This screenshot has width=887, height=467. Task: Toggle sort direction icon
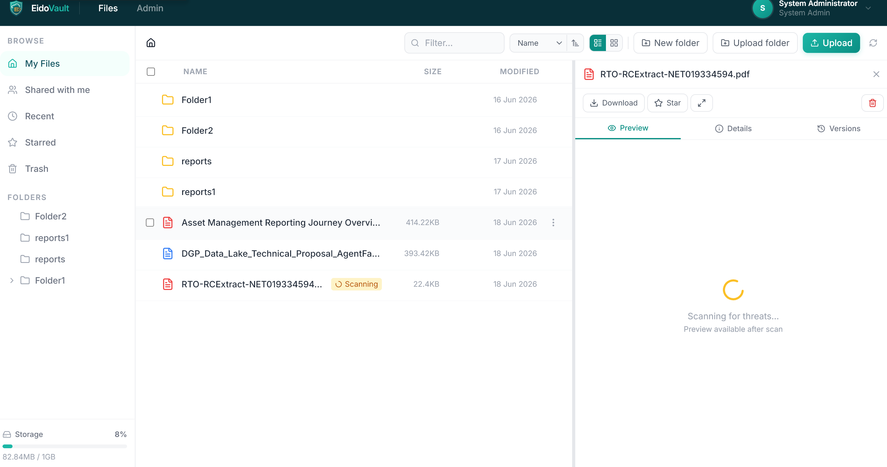(x=575, y=43)
